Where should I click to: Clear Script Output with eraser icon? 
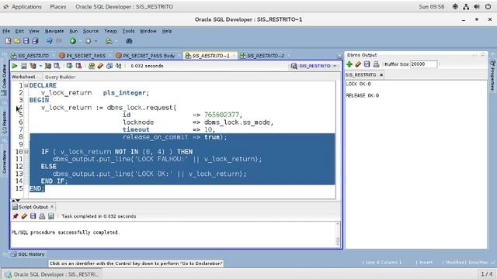point(24,216)
